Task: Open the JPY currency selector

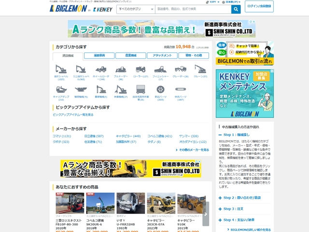Action: point(213,2)
